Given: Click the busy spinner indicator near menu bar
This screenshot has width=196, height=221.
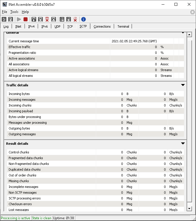Looking at the screenshot, I should [193, 12].
